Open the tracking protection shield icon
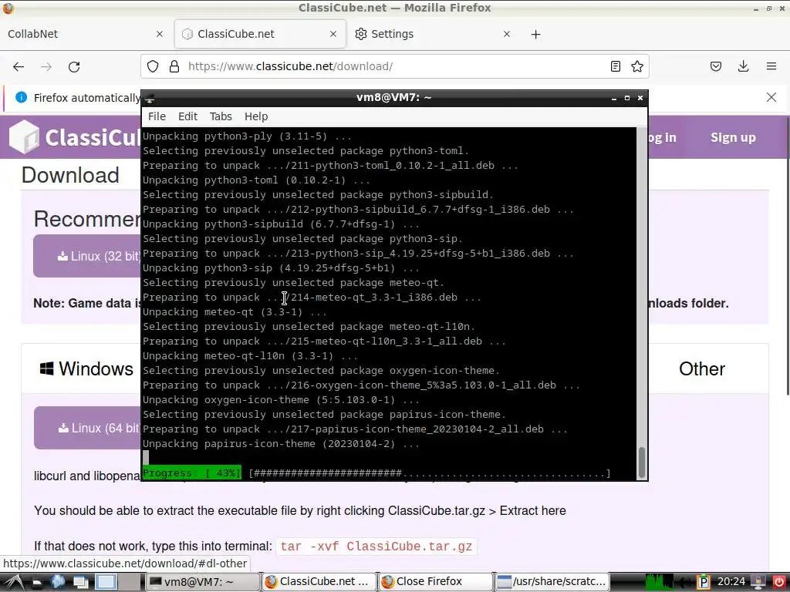 [x=153, y=66]
